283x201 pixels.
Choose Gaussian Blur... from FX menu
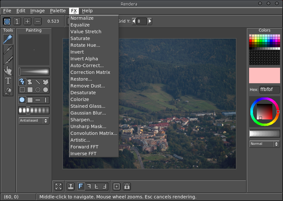[94, 113]
